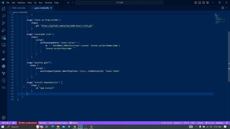Open Chrome from taskbar
Screen dimensions: 230x129
[x=75, y=126]
